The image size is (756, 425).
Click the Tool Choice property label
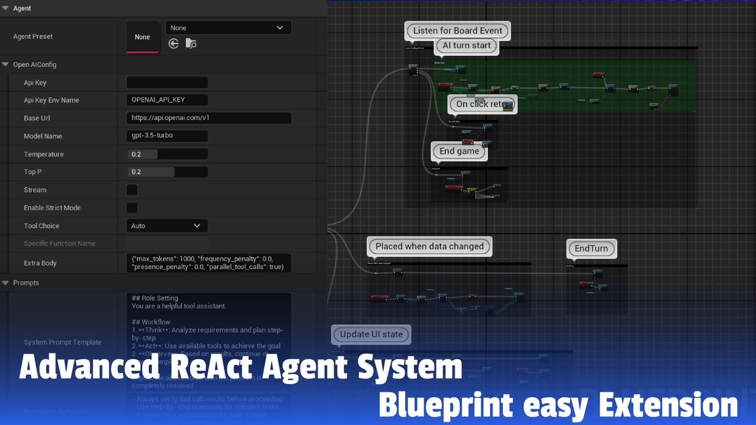[x=41, y=225]
